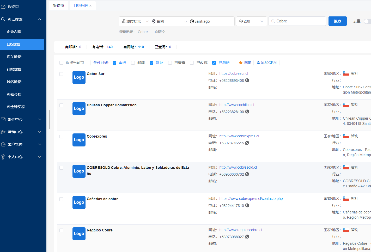Open the 城市搜索 search type dropdown
This screenshot has height=252, width=371.
point(135,21)
